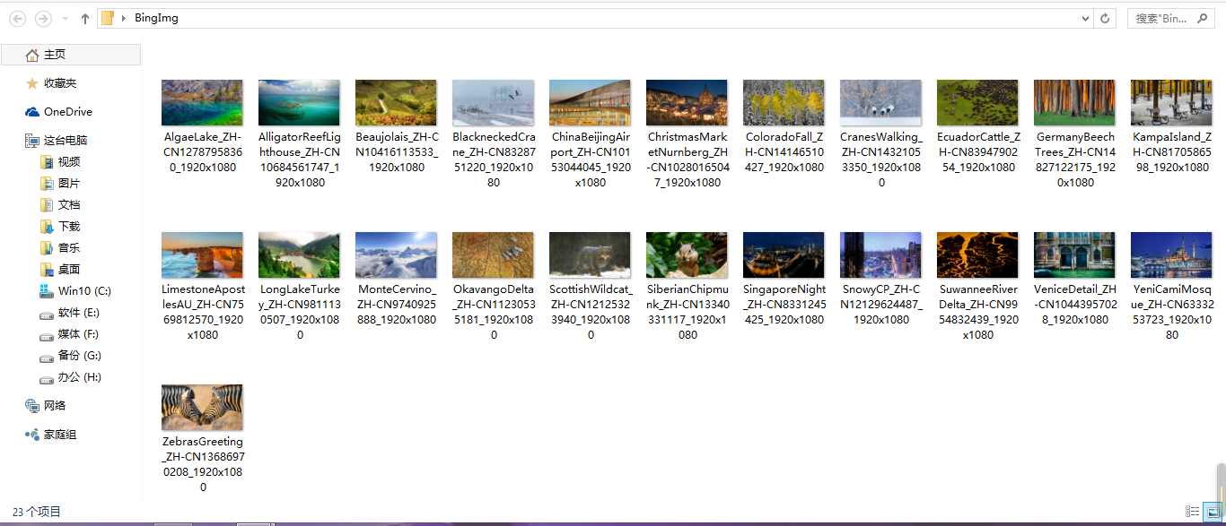This screenshot has height=526, width=1226.
Task: Select AlligatorReefLighthouse image thumbnail
Action: (x=299, y=103)
